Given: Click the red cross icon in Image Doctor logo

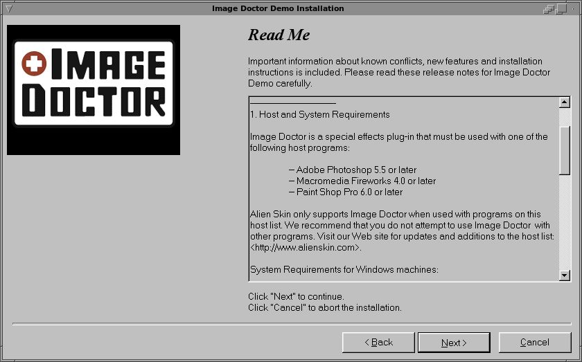Looking at the screenshot, I should [34, 64].
